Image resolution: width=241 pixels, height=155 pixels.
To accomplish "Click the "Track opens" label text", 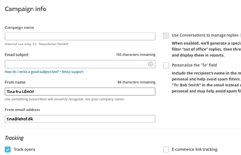I will [x=24, y=150].
